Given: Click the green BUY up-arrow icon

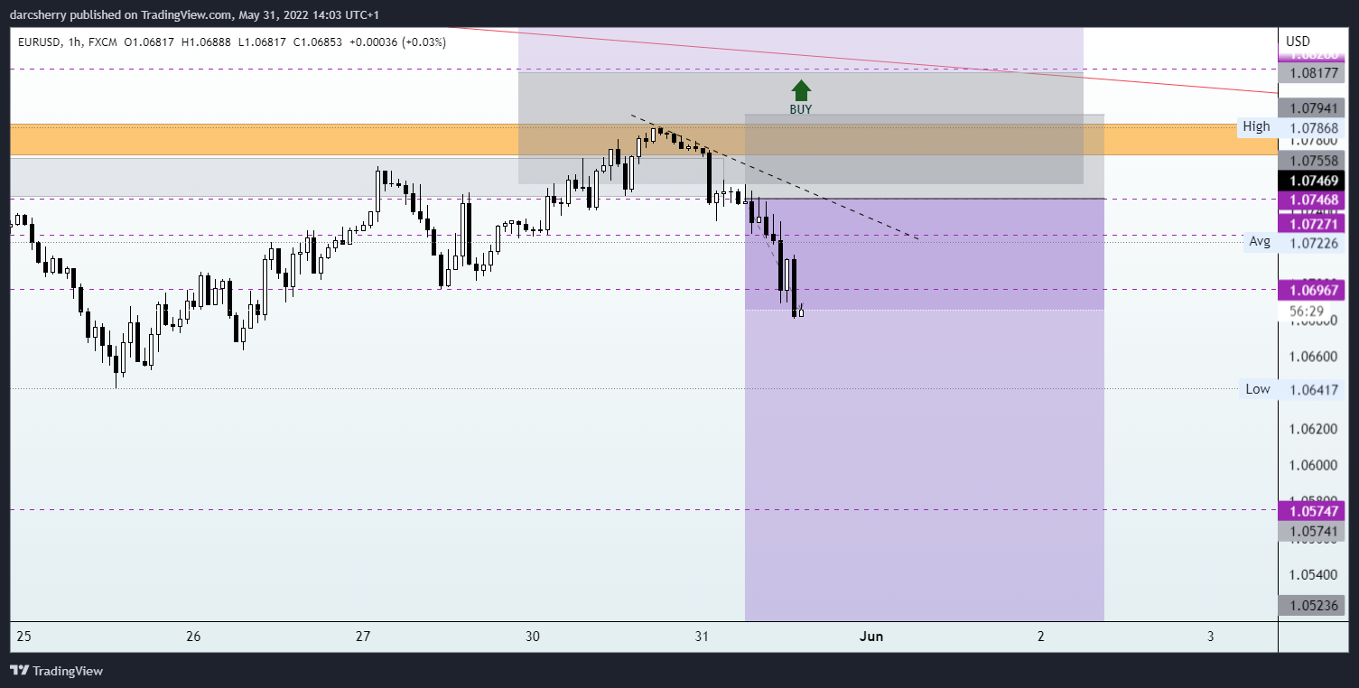Looking at the screenshot, I should (x=801, y=90).
